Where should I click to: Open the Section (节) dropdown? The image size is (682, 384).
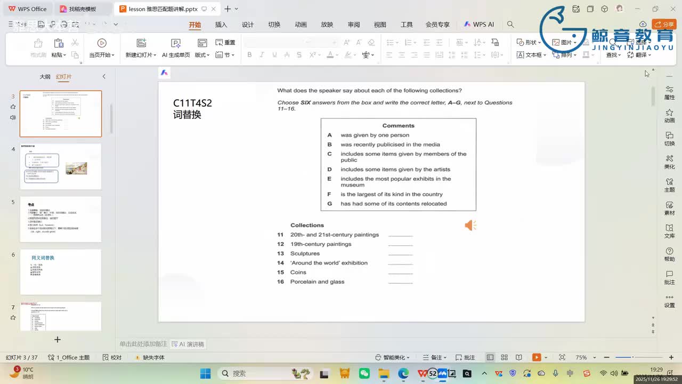(x=226, y=55)
